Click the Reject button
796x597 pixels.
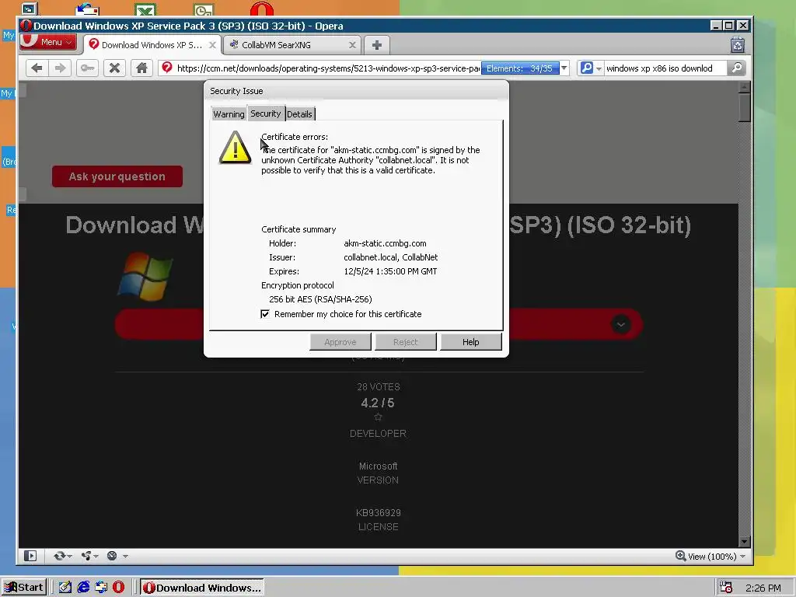tap(405, 342)
